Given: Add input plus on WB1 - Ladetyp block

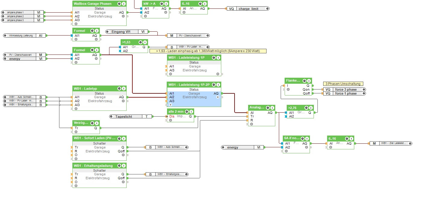Looking at the screenshot, I should [x=76, y=108].
